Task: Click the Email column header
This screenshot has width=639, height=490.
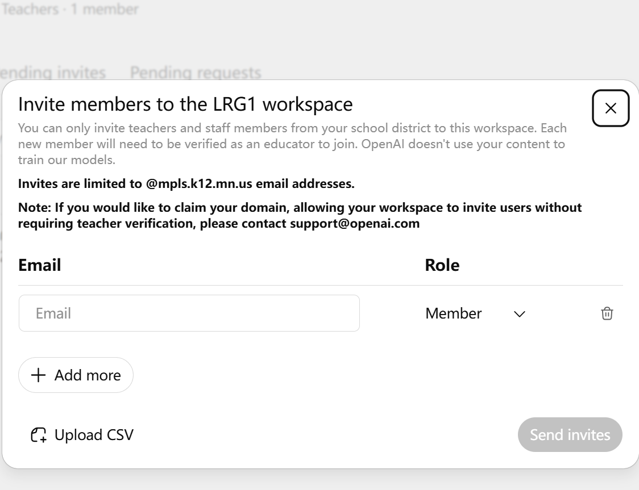Action: 40,265
